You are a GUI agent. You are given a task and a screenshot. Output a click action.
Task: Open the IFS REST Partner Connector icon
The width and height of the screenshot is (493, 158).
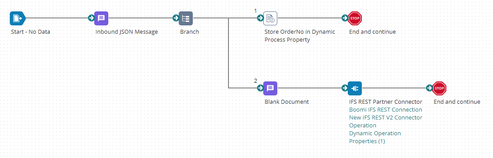point(355,88)
